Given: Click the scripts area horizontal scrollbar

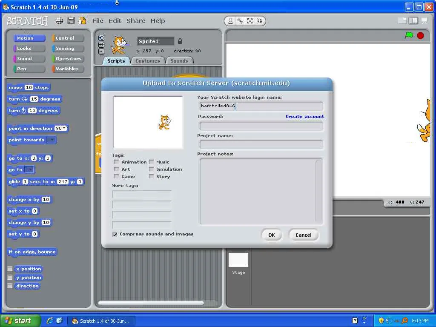Looking at the screenshot, I should tap(151, 303).
